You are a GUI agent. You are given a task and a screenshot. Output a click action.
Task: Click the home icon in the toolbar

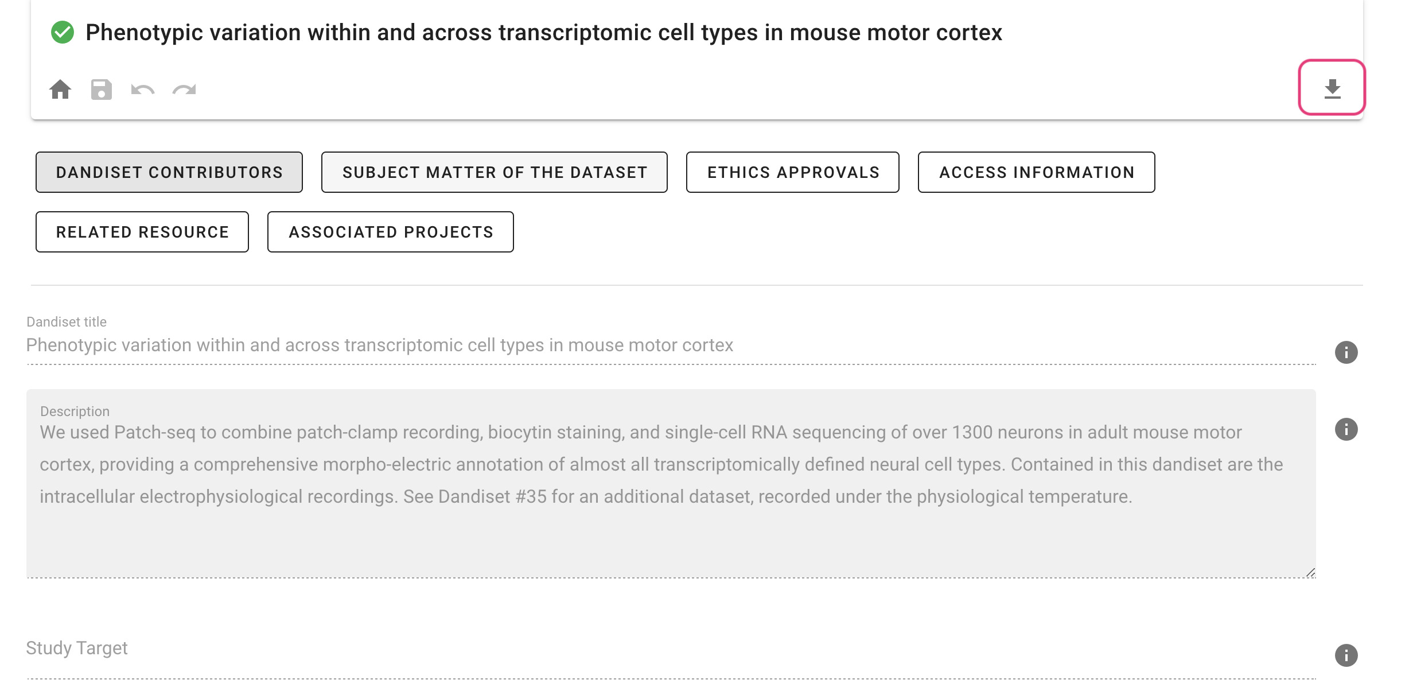click(x=60, y=90)
